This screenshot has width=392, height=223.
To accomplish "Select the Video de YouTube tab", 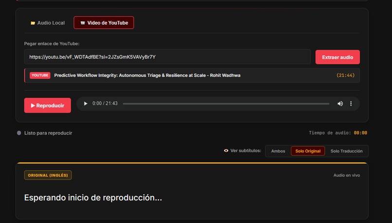I will click(x=104, y=23).
